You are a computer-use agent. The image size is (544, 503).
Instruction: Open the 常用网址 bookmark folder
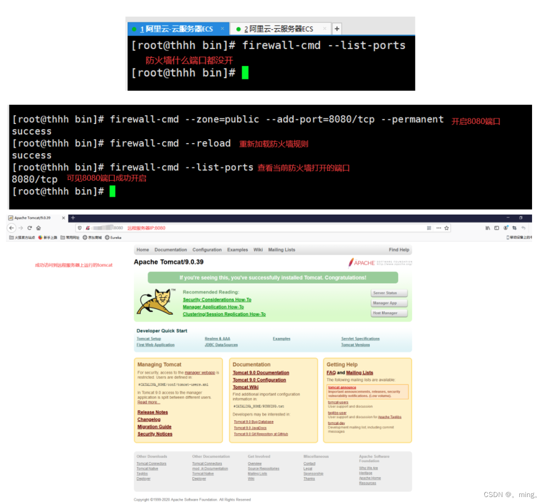(x=70, y=237)
